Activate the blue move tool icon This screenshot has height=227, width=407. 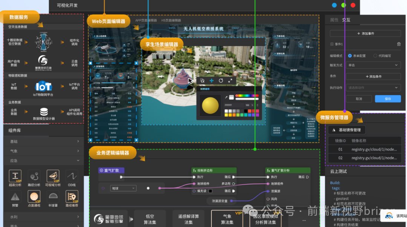211,81
